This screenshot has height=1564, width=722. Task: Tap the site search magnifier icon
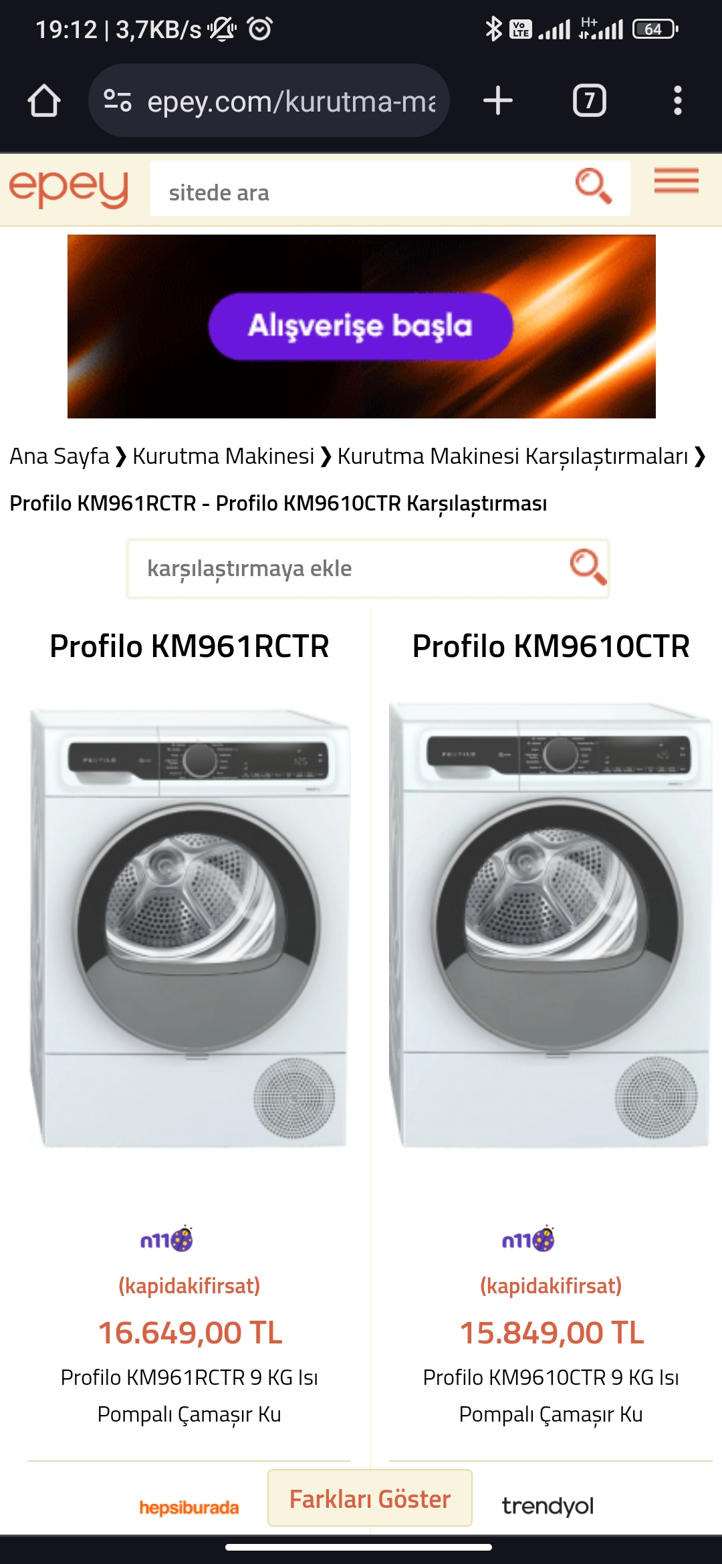[x=593, y=186]
